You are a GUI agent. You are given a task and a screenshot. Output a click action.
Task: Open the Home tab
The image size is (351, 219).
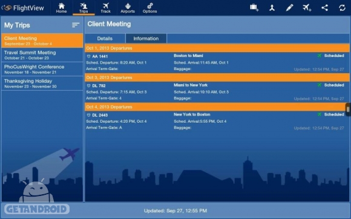point(61,8)
